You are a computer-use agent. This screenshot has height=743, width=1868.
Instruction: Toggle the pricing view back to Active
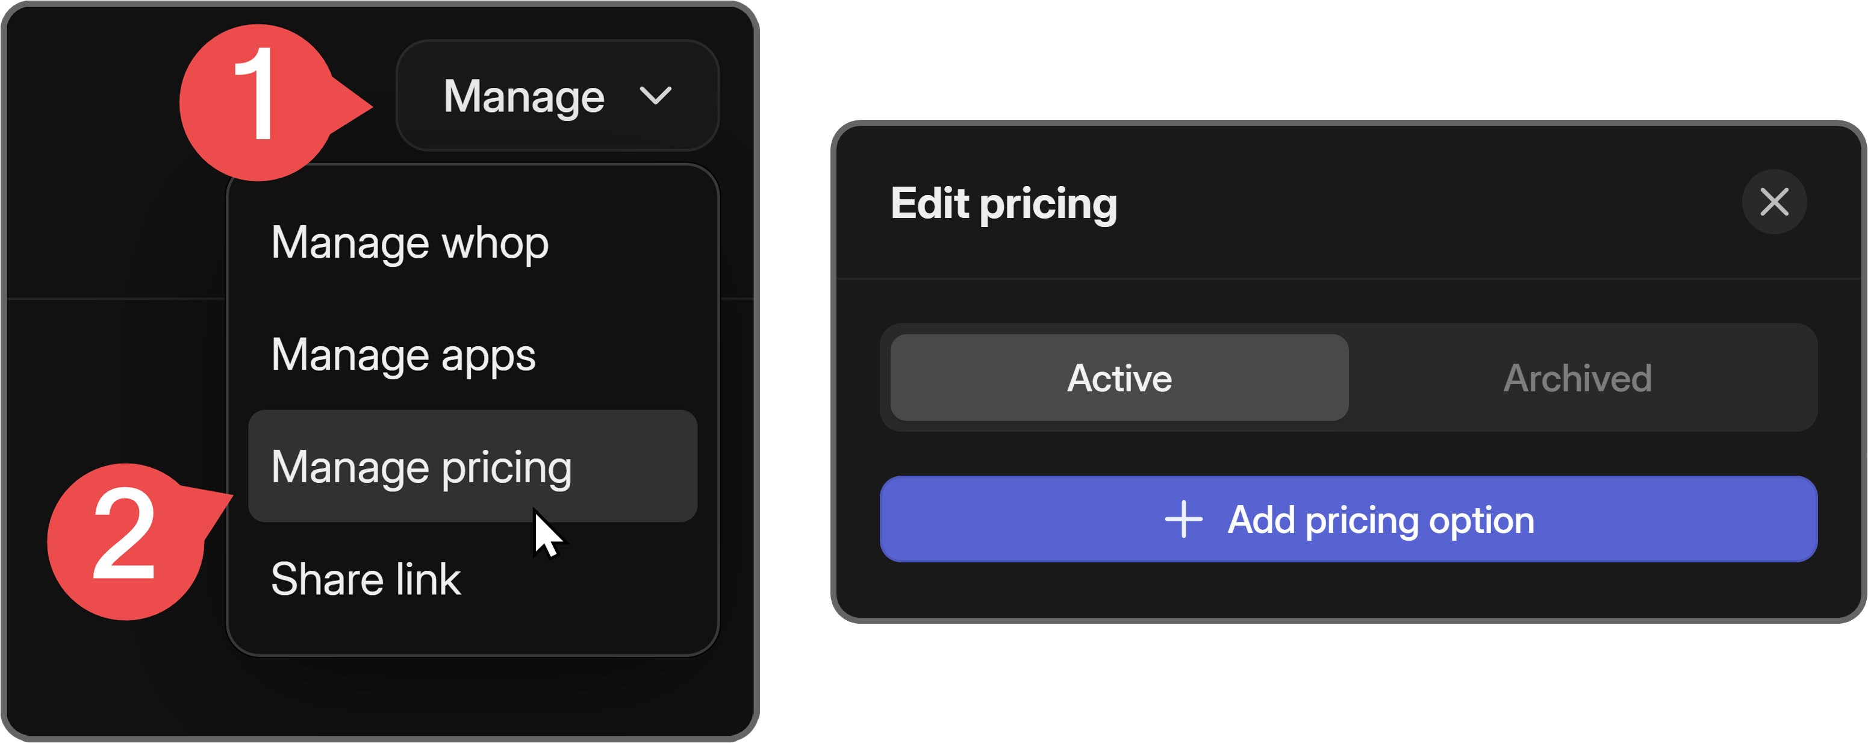1118,377
